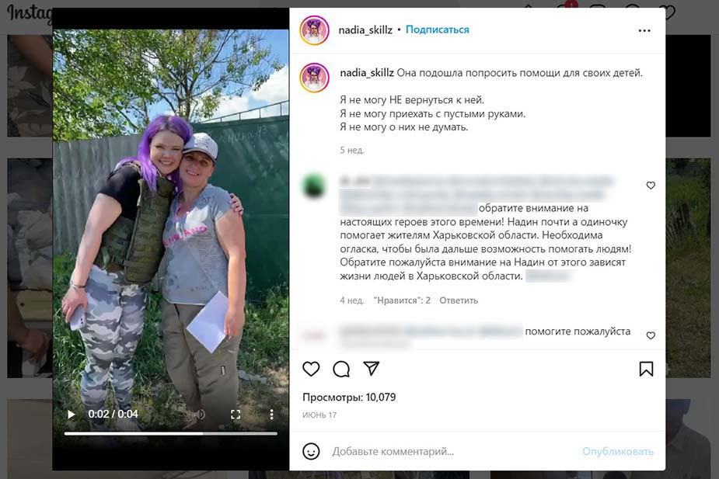Screen dimensions: 719x479
Task: Focus the Добавьте комментарий input field
Action: 454,452
